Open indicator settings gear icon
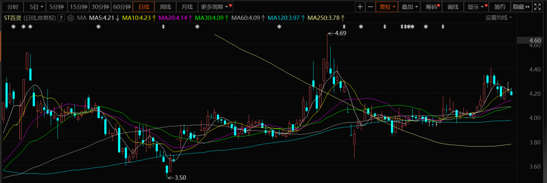Viewport: 547px width, 183px height. 71,18
